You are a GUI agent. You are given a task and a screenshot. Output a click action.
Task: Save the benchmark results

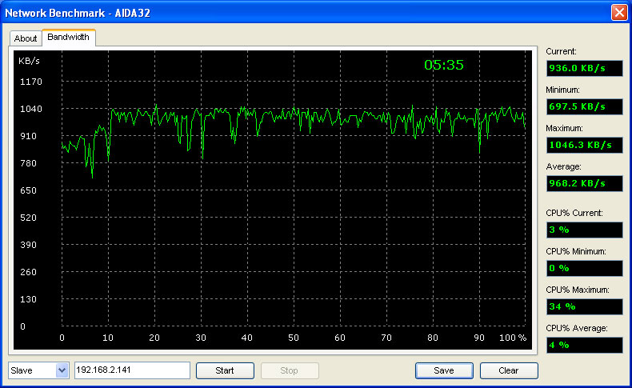pyautogui.click(x=444, y=370)
